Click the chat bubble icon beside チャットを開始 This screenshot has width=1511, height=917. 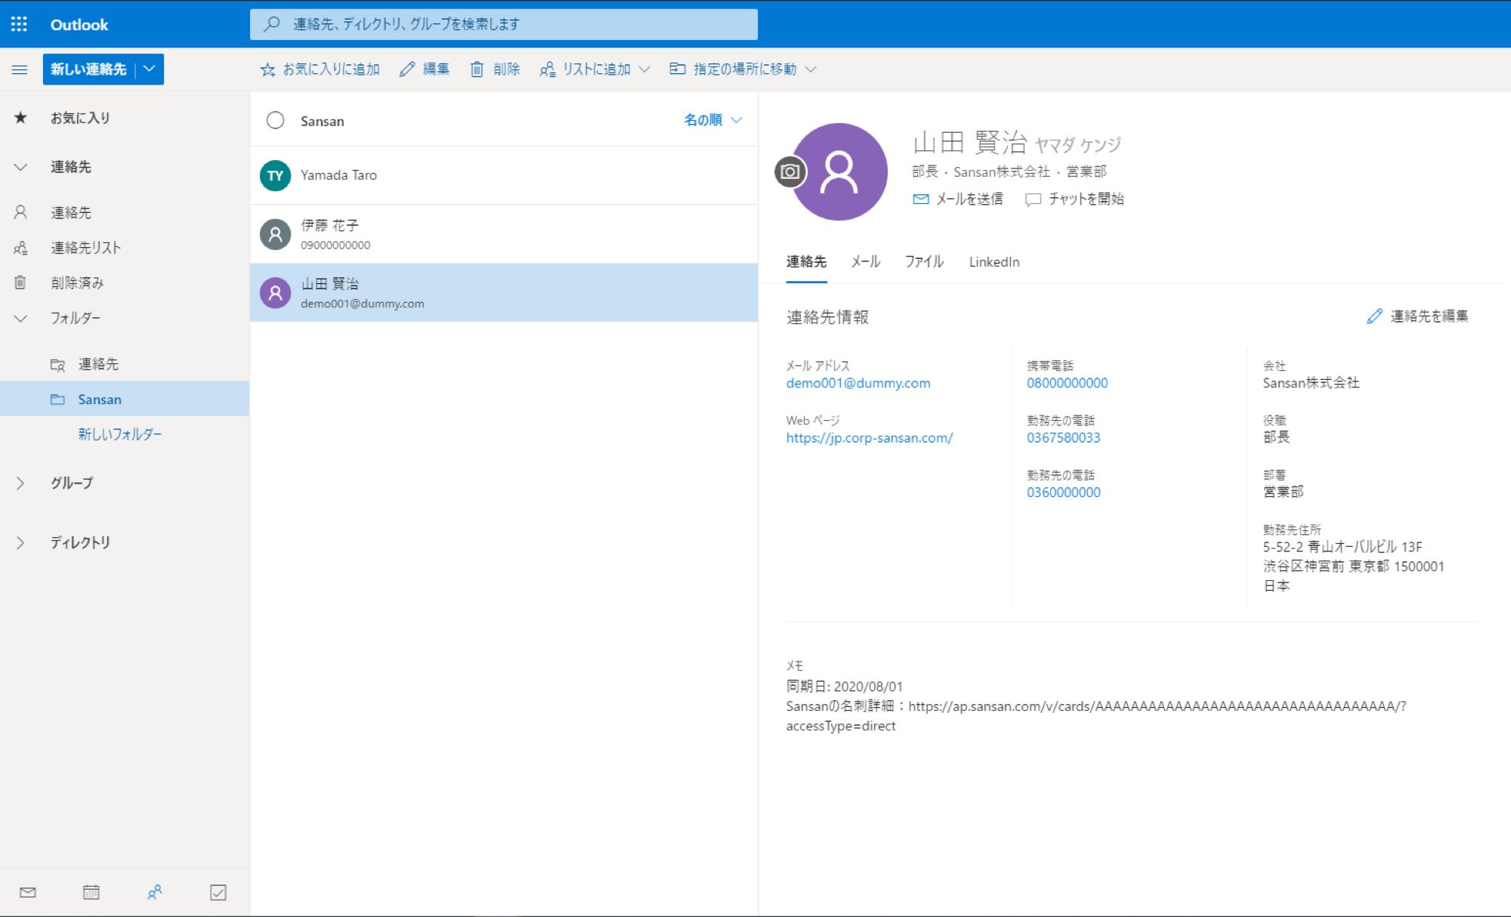pos(1033,199)
